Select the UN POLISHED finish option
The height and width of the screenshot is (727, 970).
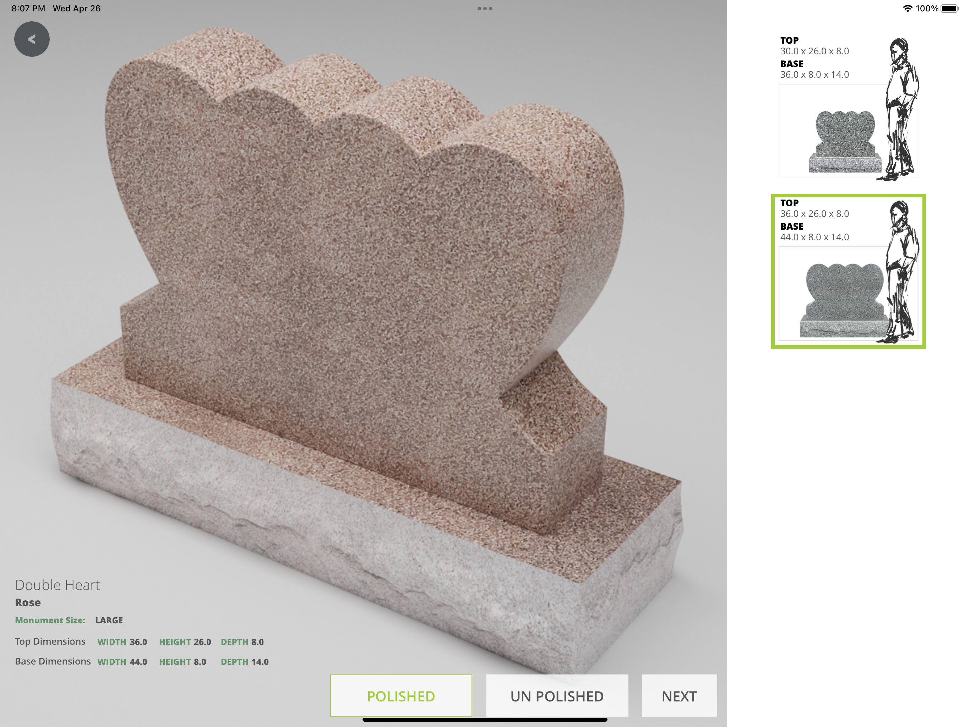tap(557, 695)
